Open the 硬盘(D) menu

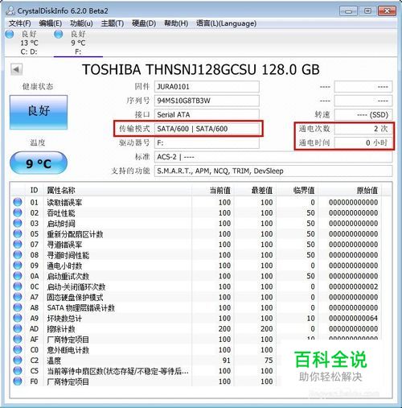[144, 23]
